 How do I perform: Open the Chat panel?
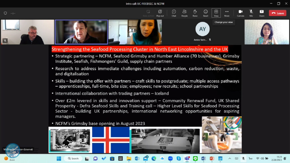point(174,13)
